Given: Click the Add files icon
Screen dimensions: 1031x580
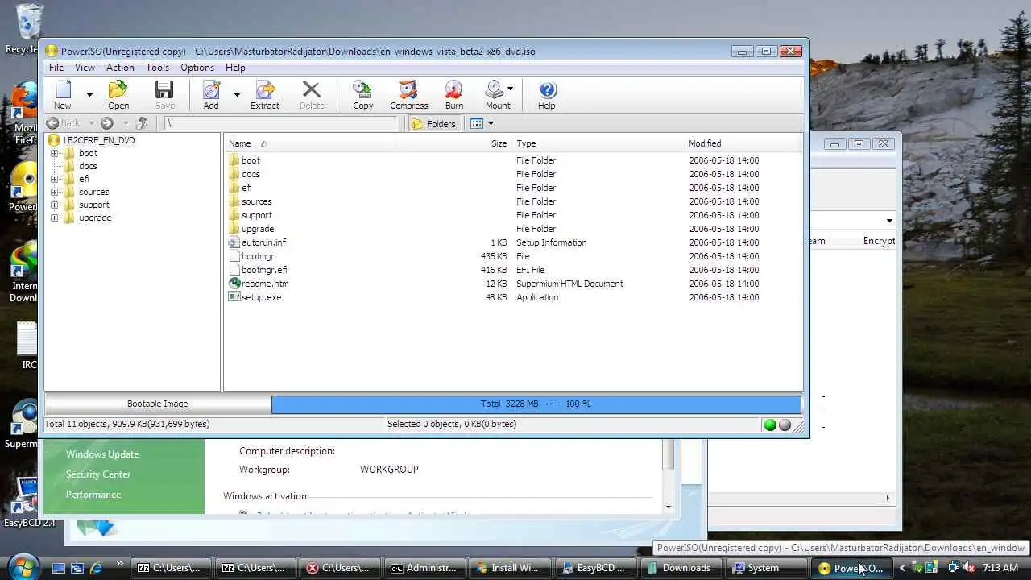Looking at the screenshot, I should 211,90.
